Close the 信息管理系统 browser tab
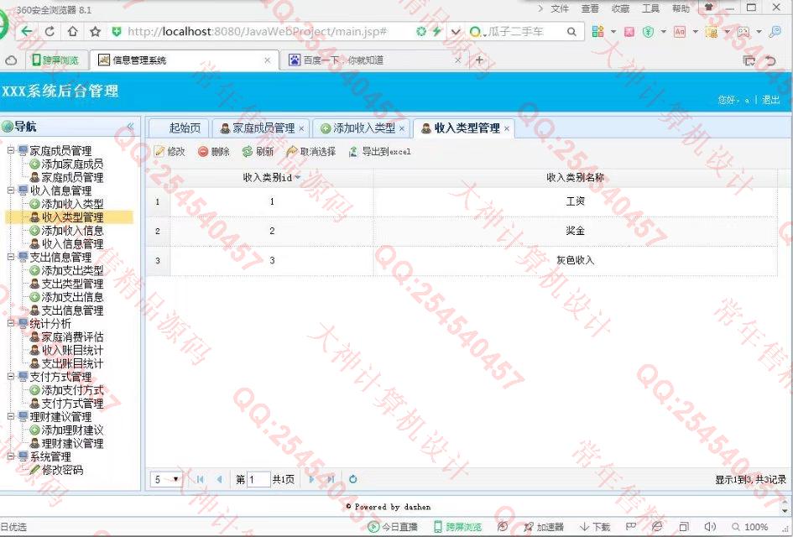 tap(268, 60)
